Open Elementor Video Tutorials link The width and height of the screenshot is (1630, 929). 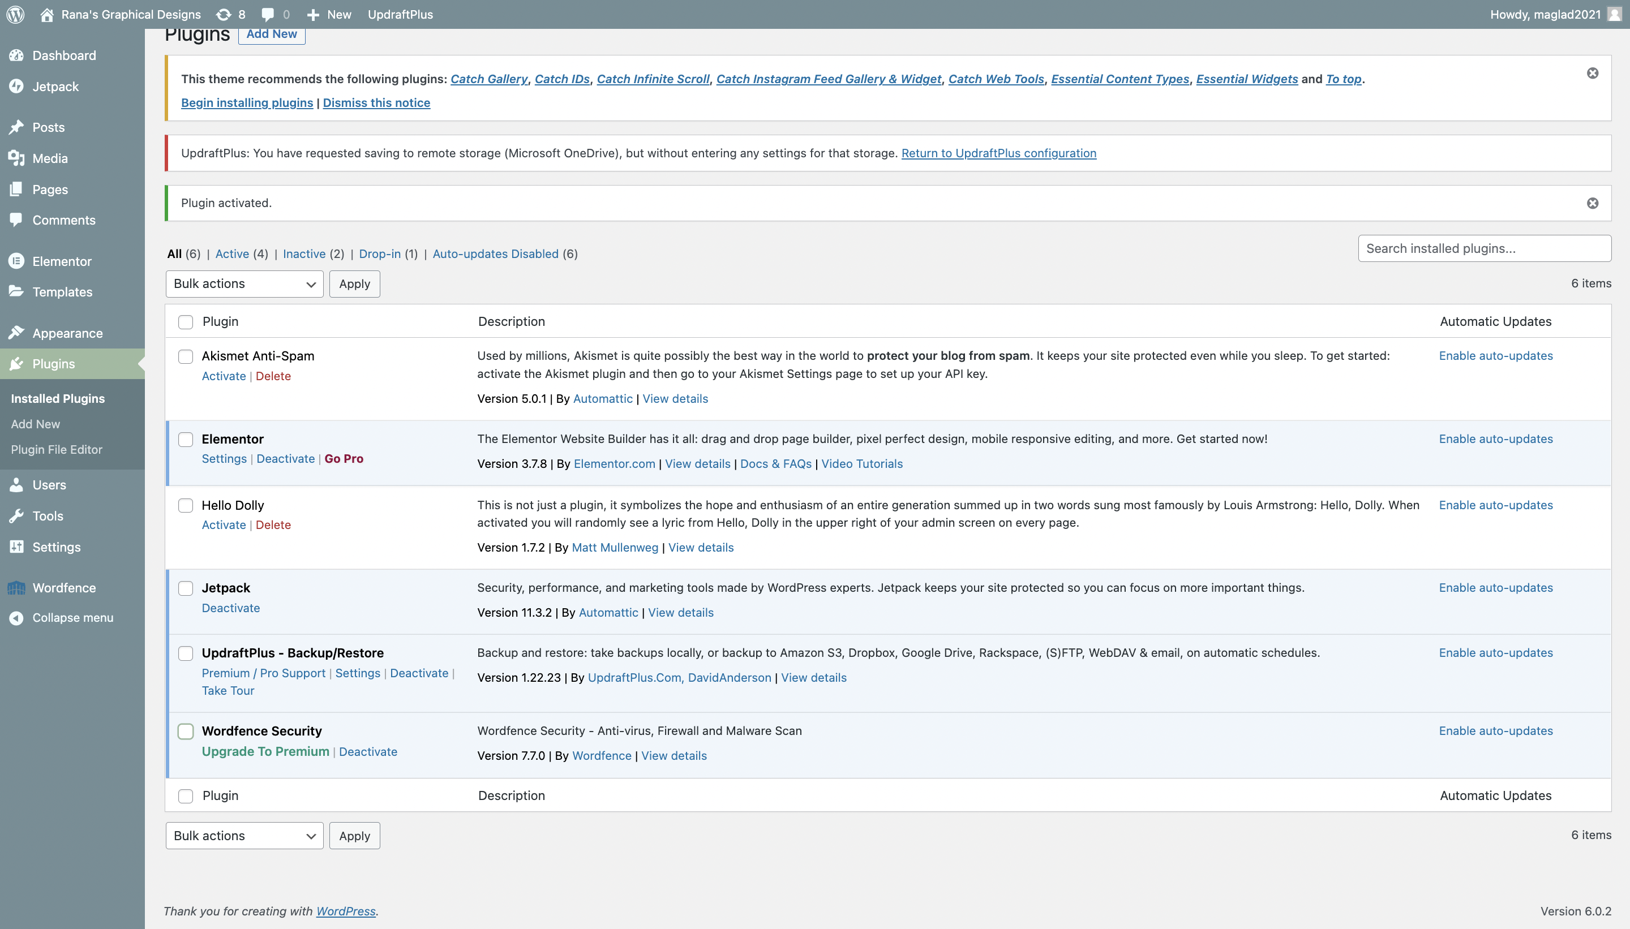coord(861,464)
